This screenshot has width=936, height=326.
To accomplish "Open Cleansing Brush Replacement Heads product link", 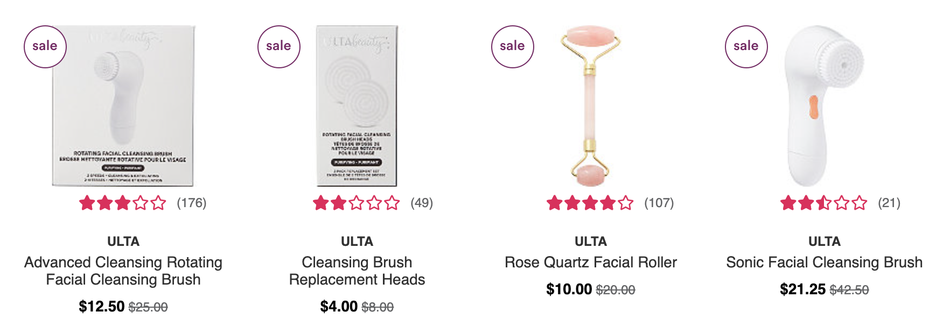I will click(x=357, y=271).
